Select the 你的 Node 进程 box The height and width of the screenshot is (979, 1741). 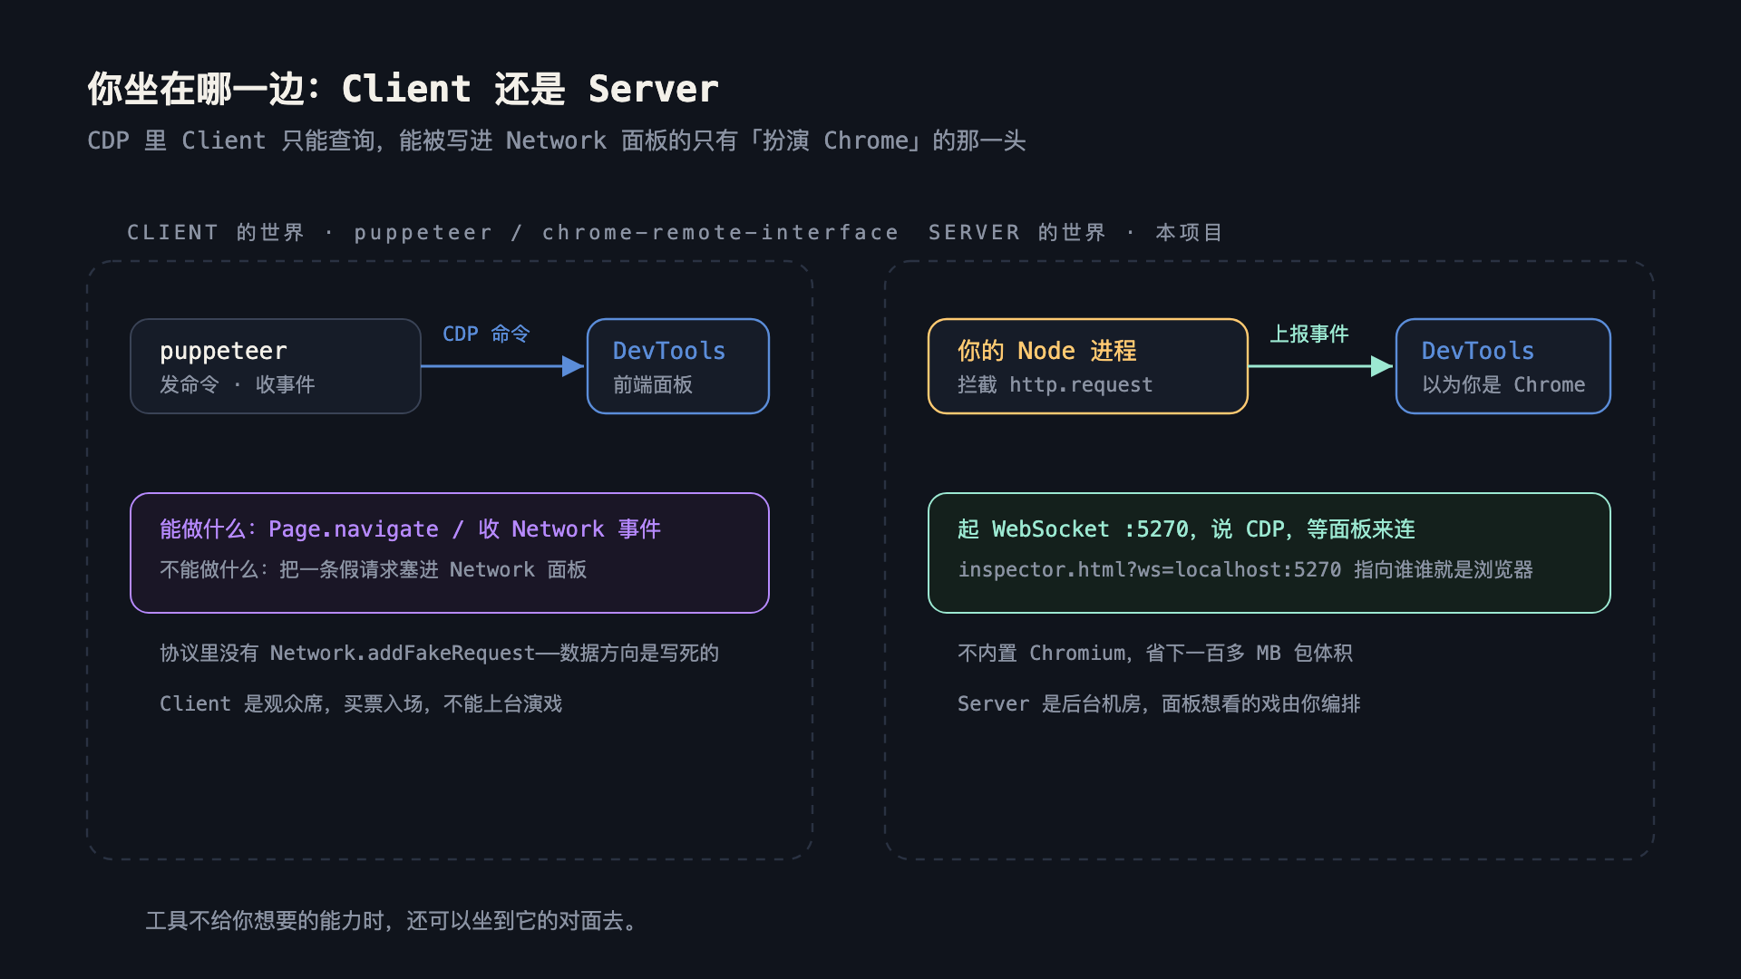[1088, 366]
